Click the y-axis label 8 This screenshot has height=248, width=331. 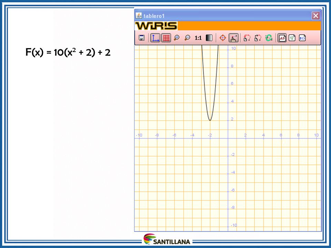click(x=232, y=66)
